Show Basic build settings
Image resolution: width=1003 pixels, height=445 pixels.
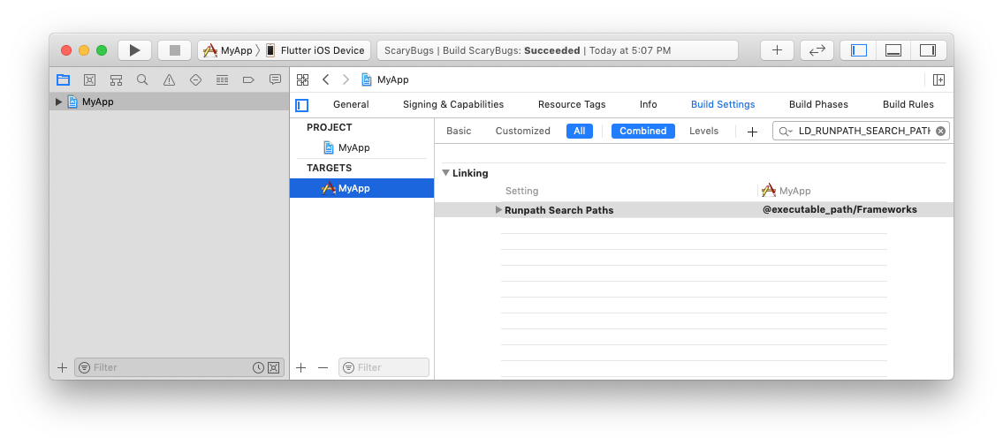coord(459,131)
